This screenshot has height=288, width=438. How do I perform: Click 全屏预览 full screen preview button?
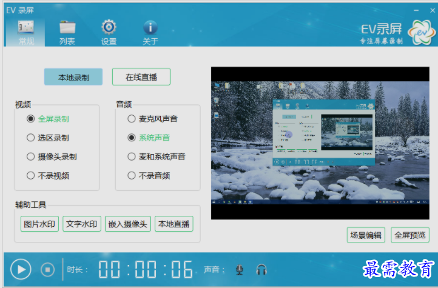409,235
